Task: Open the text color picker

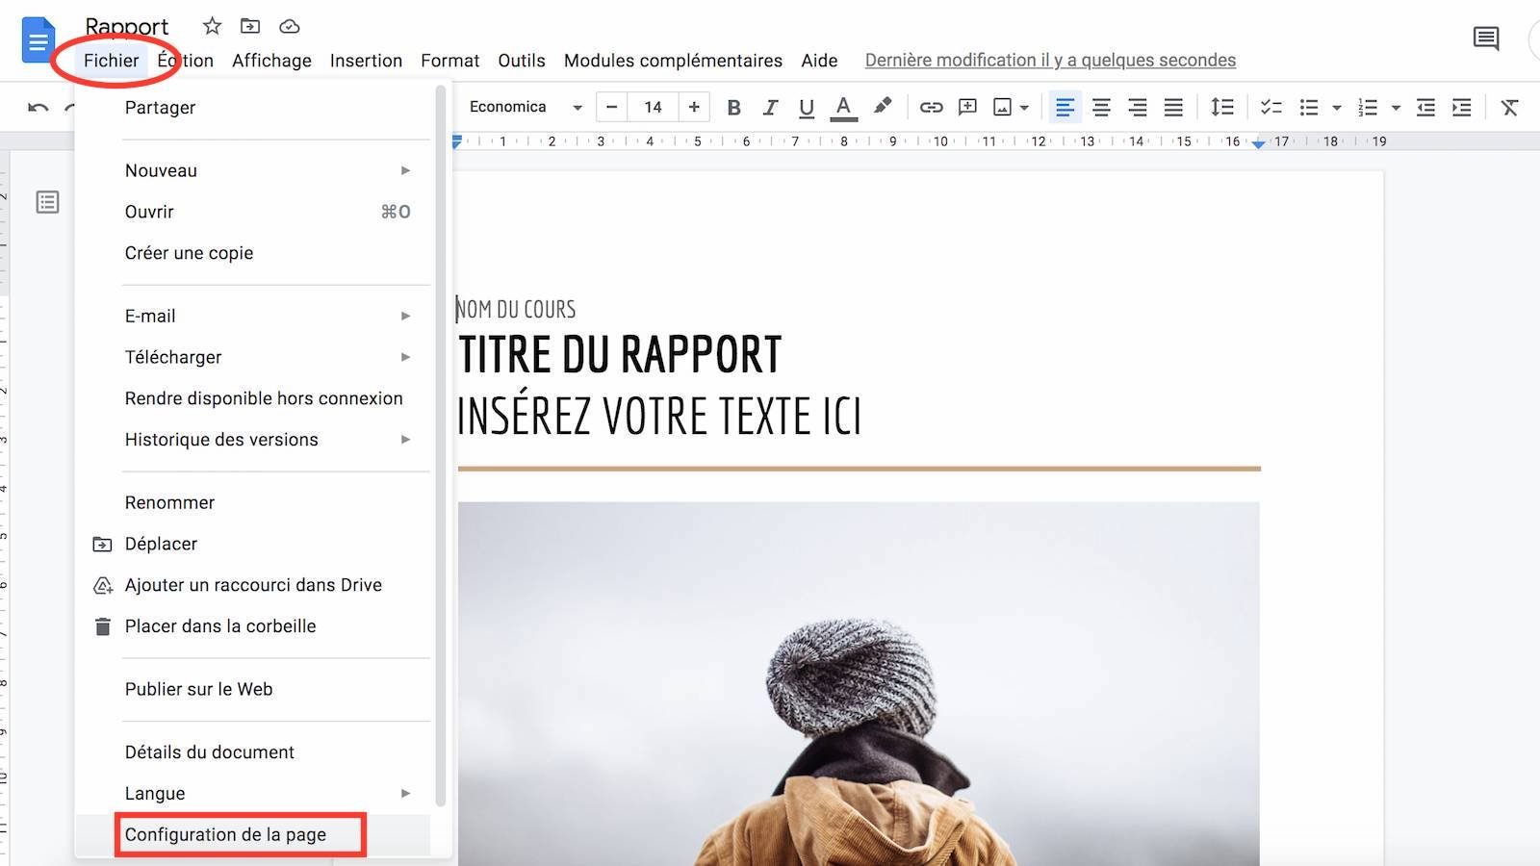Action: tap(843, 107)
